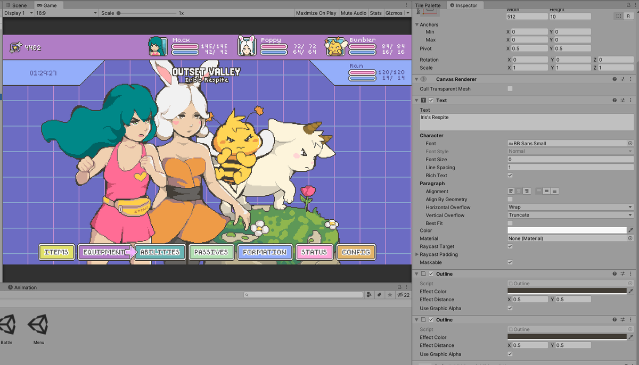Click the Search by Label tag icon
The width and height of the screenshot is (639, 365).
tap(379, 295)
